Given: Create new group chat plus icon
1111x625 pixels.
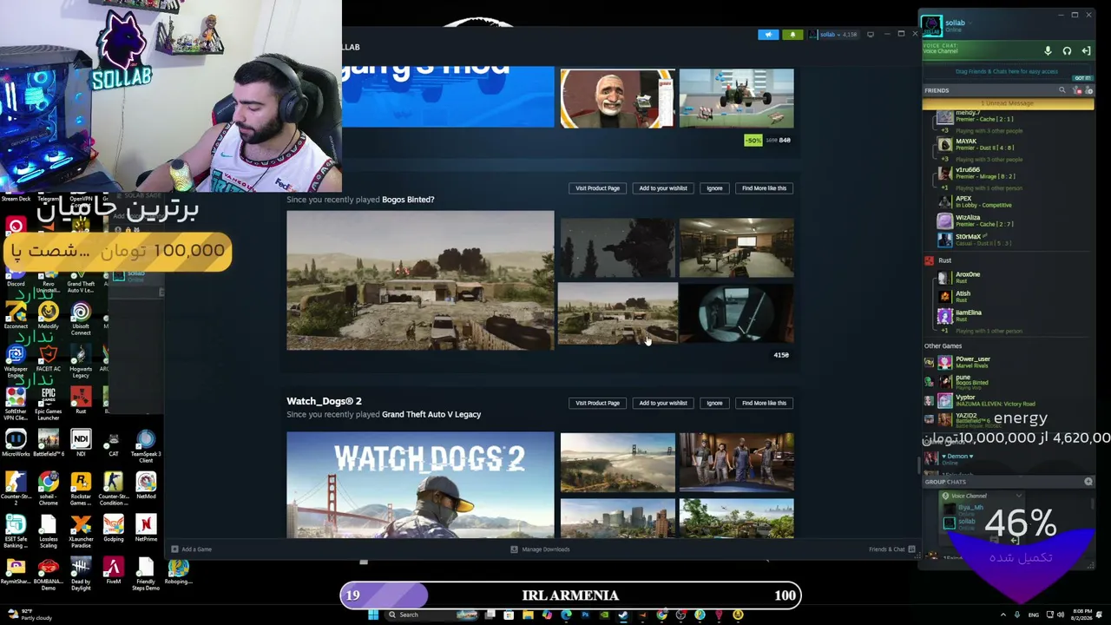Looking at the screenshot, I should [1088, 482].
